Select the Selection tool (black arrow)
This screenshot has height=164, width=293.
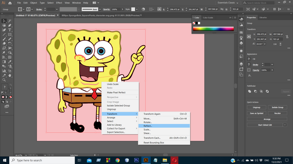tap(4, 21)
